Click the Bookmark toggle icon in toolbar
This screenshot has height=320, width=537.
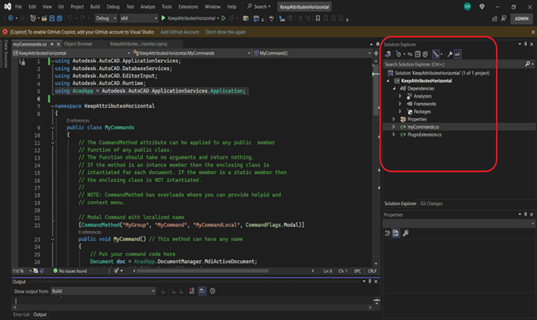tap(318, 18)
